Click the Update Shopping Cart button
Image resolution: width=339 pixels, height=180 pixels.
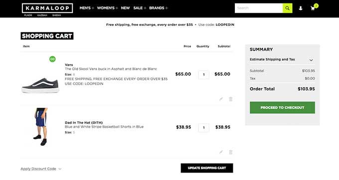207,168
